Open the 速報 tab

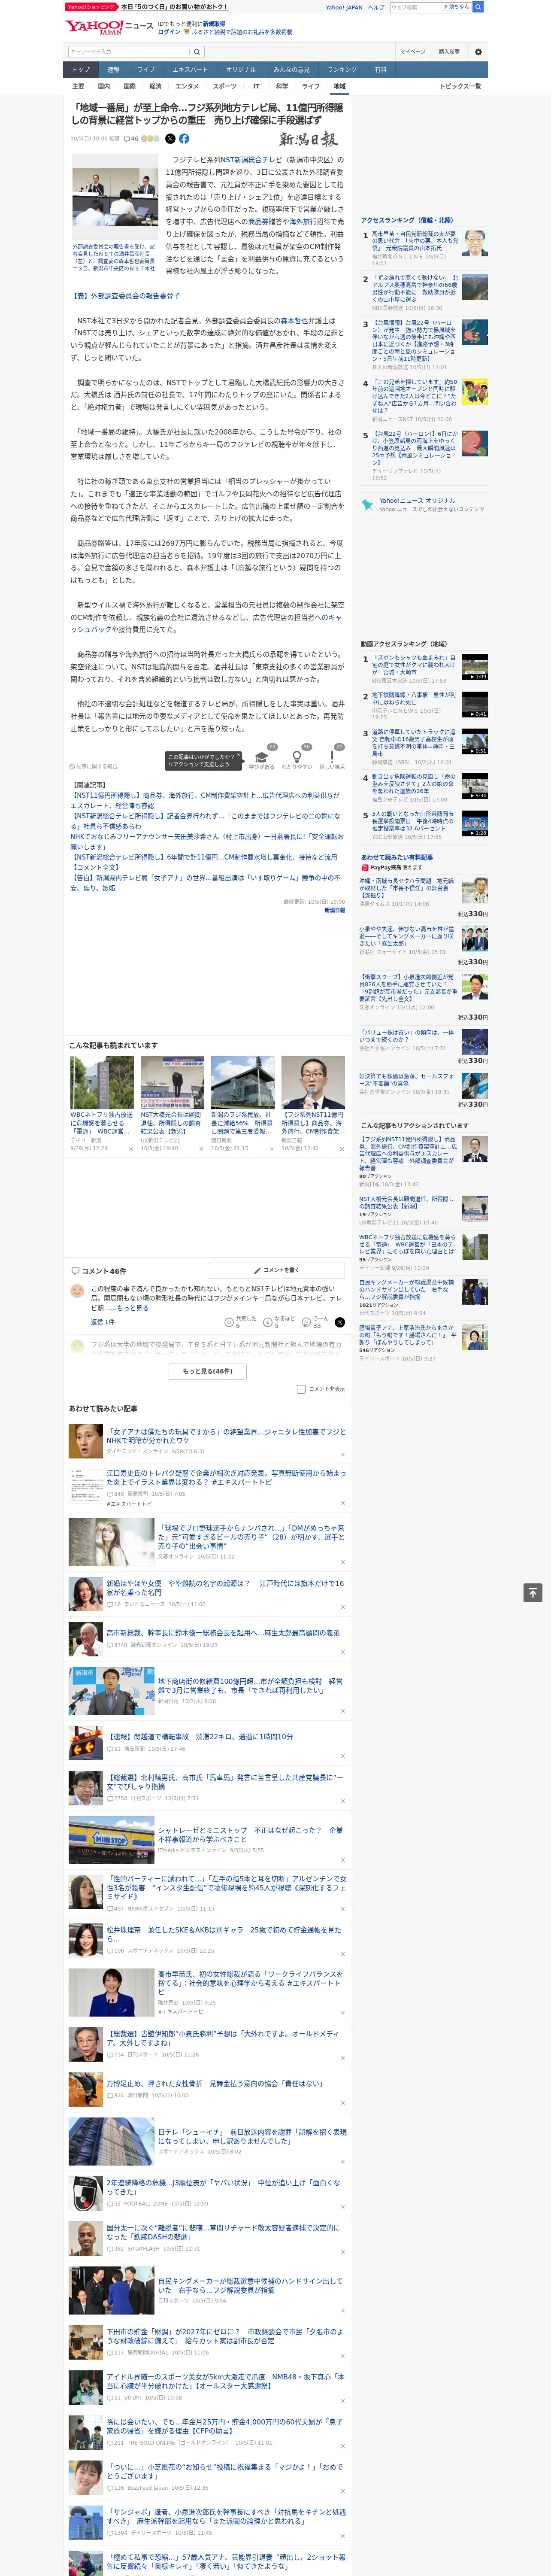point(113,70)
